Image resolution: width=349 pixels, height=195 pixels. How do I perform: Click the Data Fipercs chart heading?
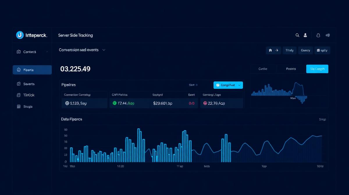point(72,119)
